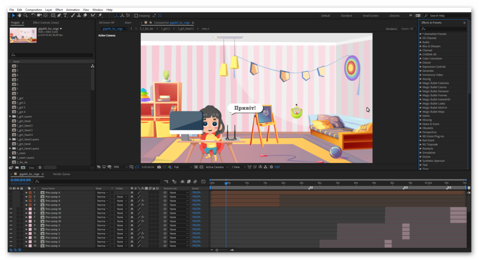This screenshot has width=479, height=260.
Task: Click Show Channel RGB color icon
Action: (x=169, y=167)
